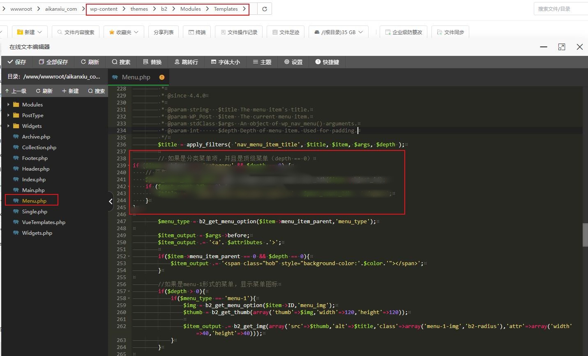This screenshot has height=356, width=588.
Task: Fold code at line 257
Action: tap(129, 291)
